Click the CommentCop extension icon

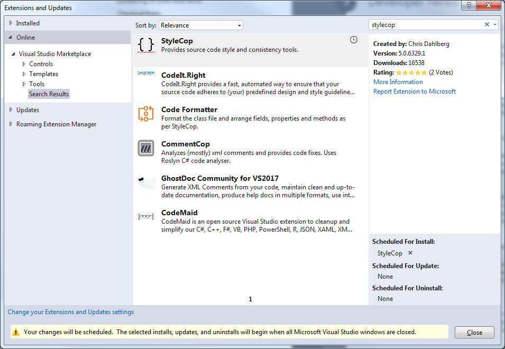pyautogui.click(x=145, y=148)
